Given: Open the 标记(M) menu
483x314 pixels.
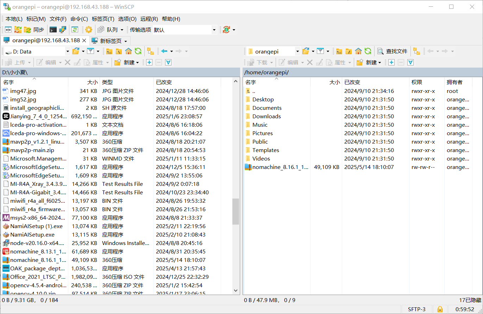Looking at the screenshot, I should (36, 19).
